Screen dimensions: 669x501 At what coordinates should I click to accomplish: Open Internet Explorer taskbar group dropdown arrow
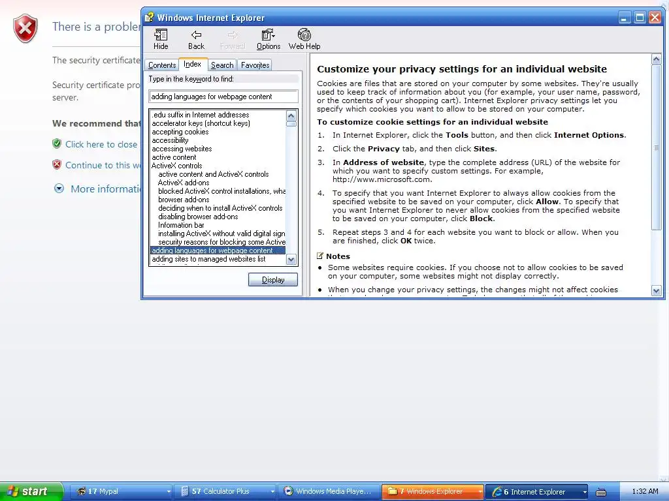click(585, 492)
